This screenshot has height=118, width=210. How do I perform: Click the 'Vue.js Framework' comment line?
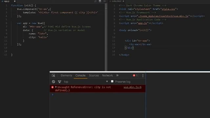coord(137,12)
